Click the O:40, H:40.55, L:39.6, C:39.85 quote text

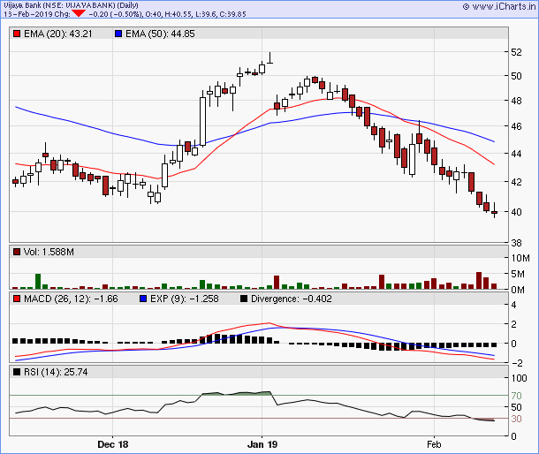point(195,14)
